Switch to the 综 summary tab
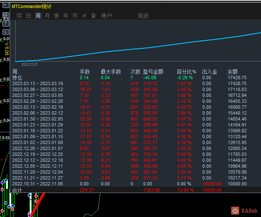Image resolution: width=261 pixels, height=217 pixels. point(19,16)
